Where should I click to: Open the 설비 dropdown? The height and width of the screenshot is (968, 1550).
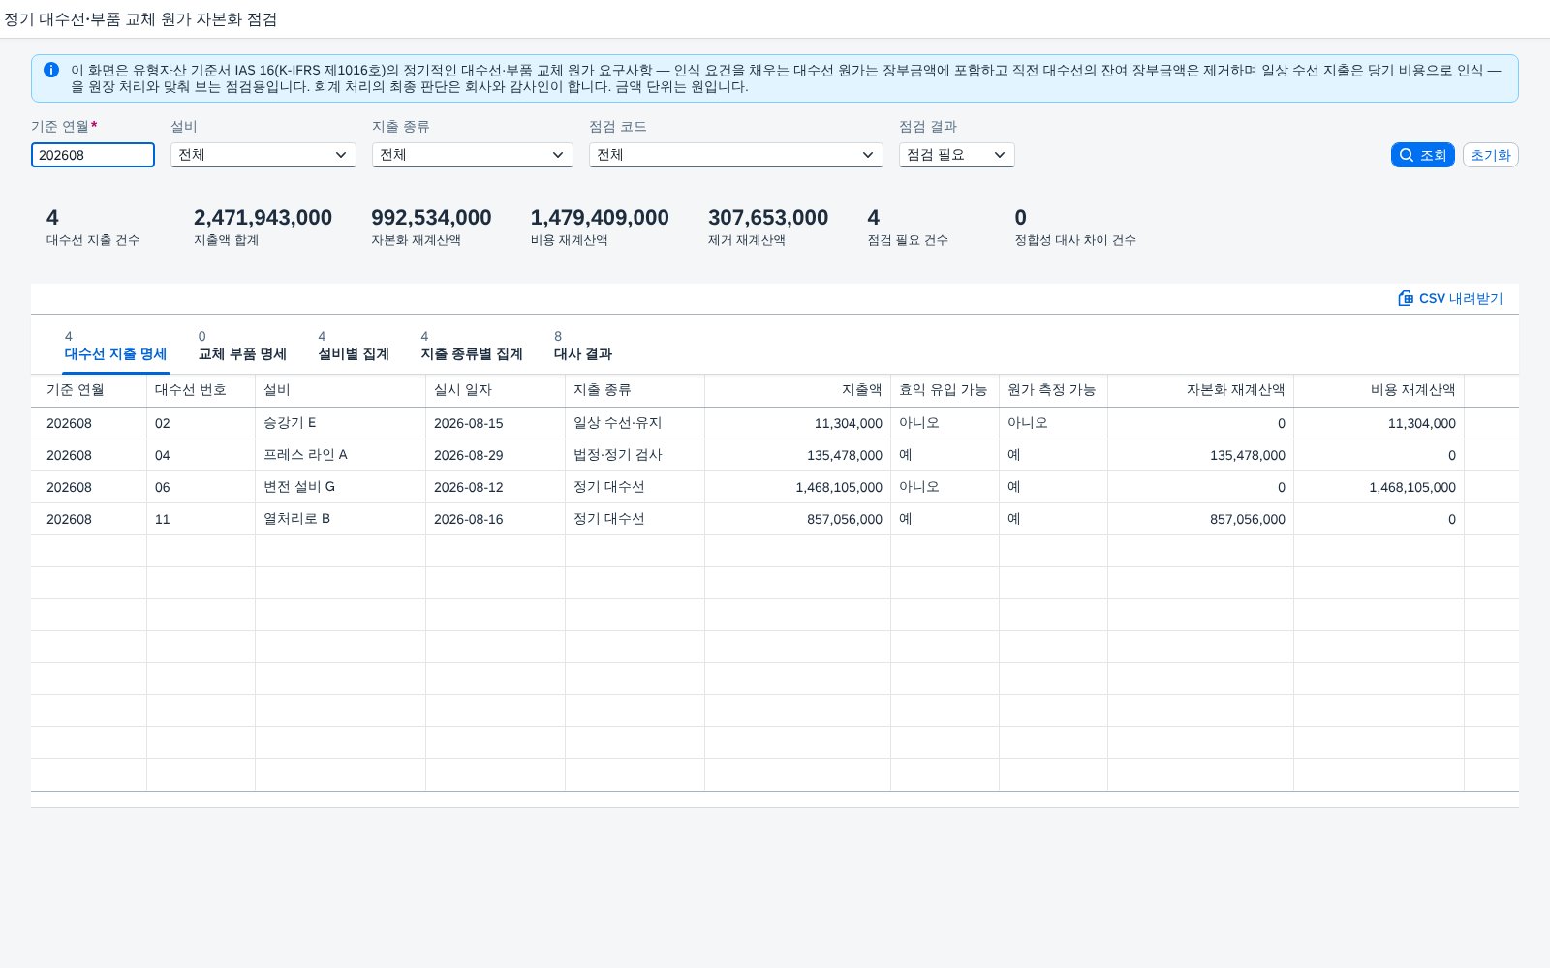pyautogui.click(x=263, y=155)
